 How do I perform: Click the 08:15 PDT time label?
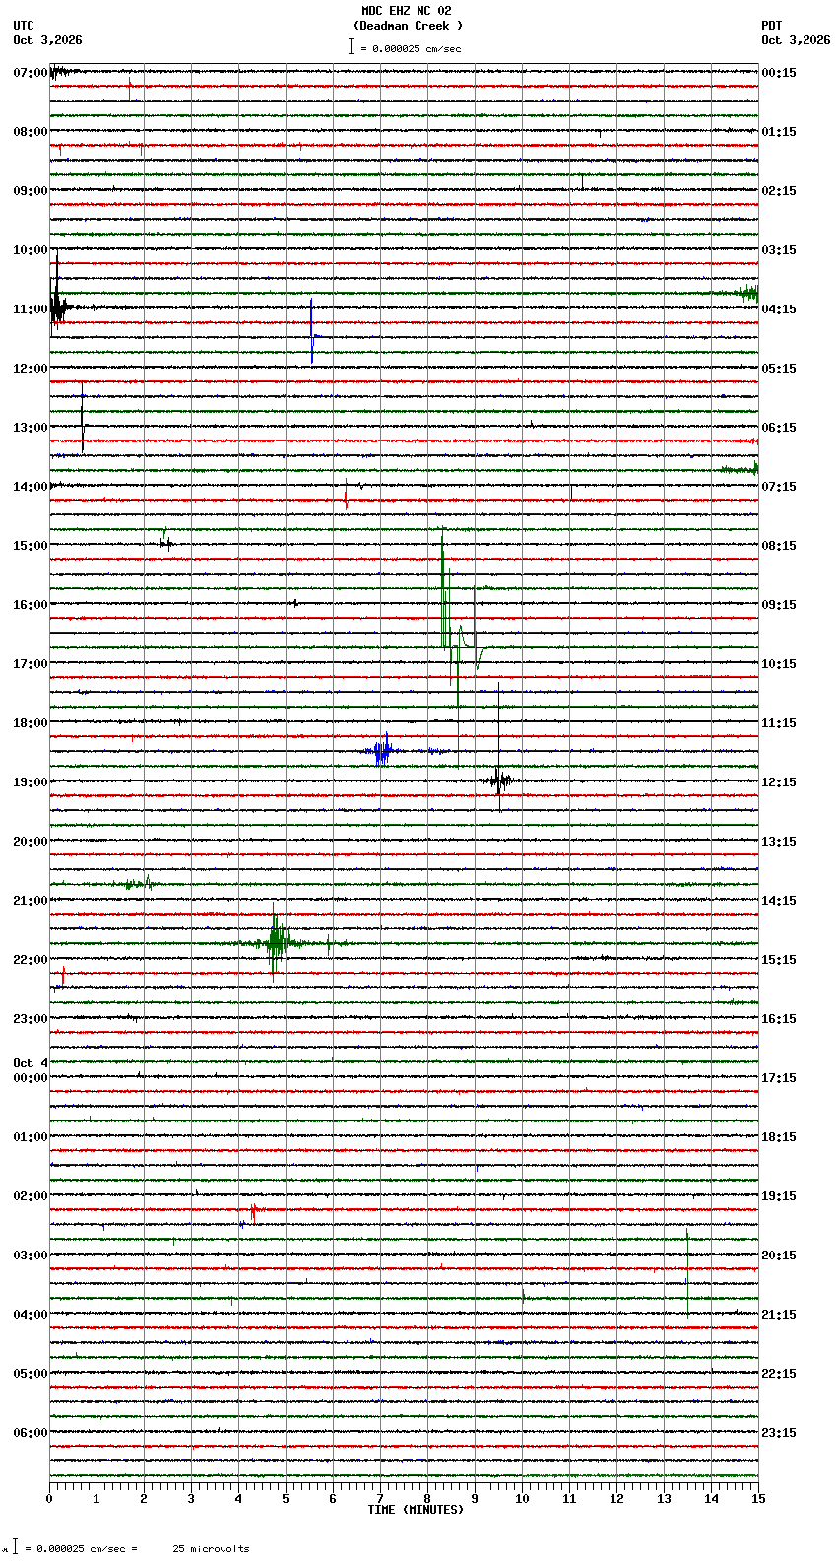pos(779,546)
